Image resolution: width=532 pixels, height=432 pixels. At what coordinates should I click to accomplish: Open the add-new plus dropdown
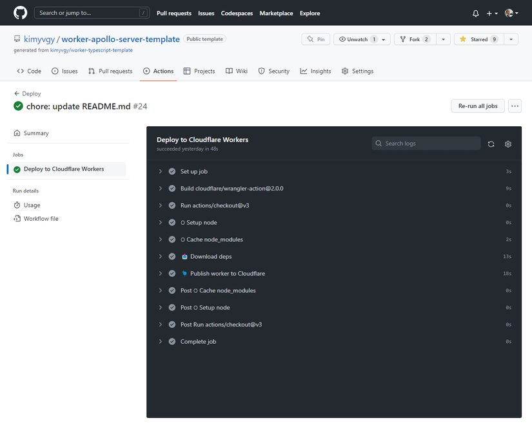[489, 13]
